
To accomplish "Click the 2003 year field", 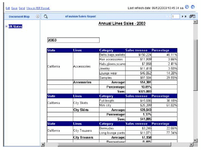I will tap(73, 40).
